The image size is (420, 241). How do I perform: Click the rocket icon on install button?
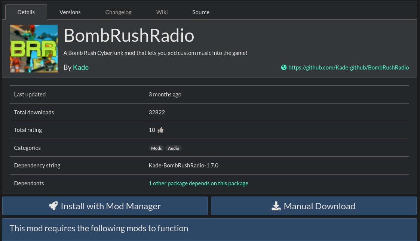(x=53, y=206)
